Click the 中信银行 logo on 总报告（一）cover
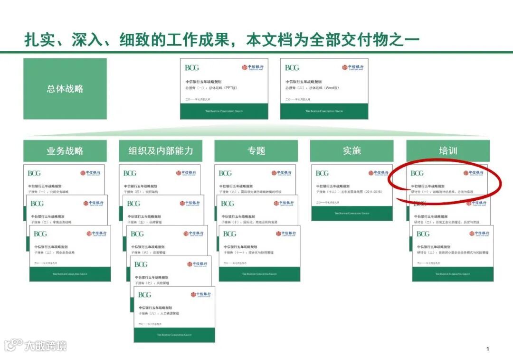Screen dimensions: 513x355 pyautogui.click(x=253, y=67)
